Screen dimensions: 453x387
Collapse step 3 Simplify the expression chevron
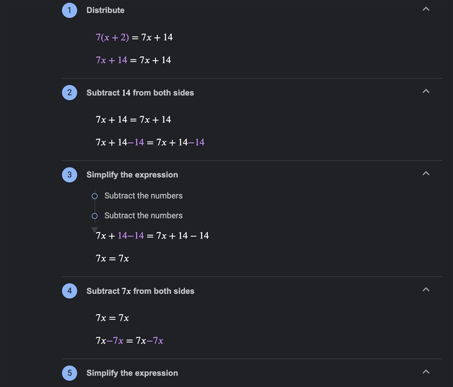pos(426,174)
